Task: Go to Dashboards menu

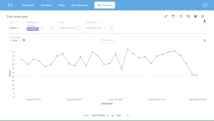Action: click(x=28, y=5)
